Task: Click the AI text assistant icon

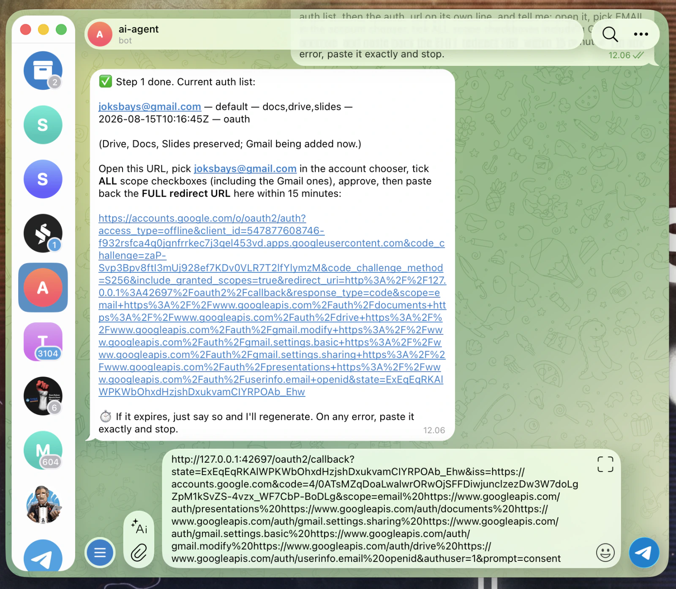Action: (x=139, y=527)
